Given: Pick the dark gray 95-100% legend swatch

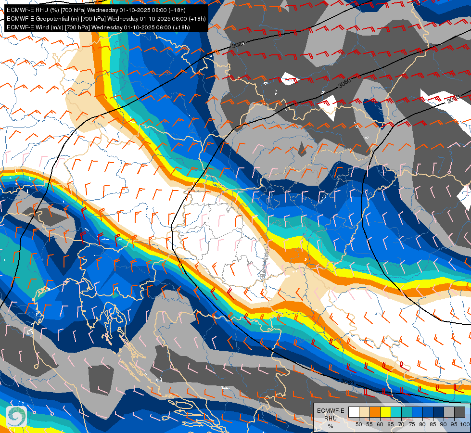Looking at the screenshot, I should tap(459, 412).
